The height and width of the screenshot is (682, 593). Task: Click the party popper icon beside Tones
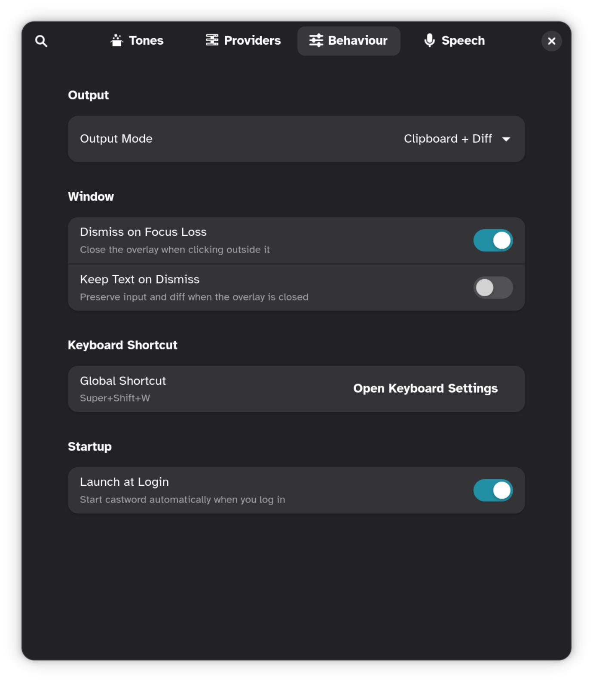pos(117,40)
